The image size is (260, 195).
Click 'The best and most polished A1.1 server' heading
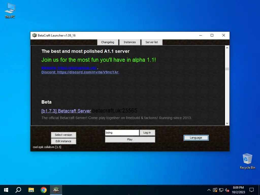(x=85, y=51)
